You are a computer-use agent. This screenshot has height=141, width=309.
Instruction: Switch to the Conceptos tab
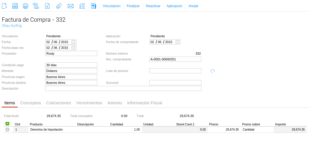(31, 103)
